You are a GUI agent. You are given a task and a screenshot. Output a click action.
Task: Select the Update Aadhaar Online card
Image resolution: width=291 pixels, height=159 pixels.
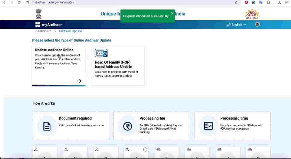(x=59, y=66)
